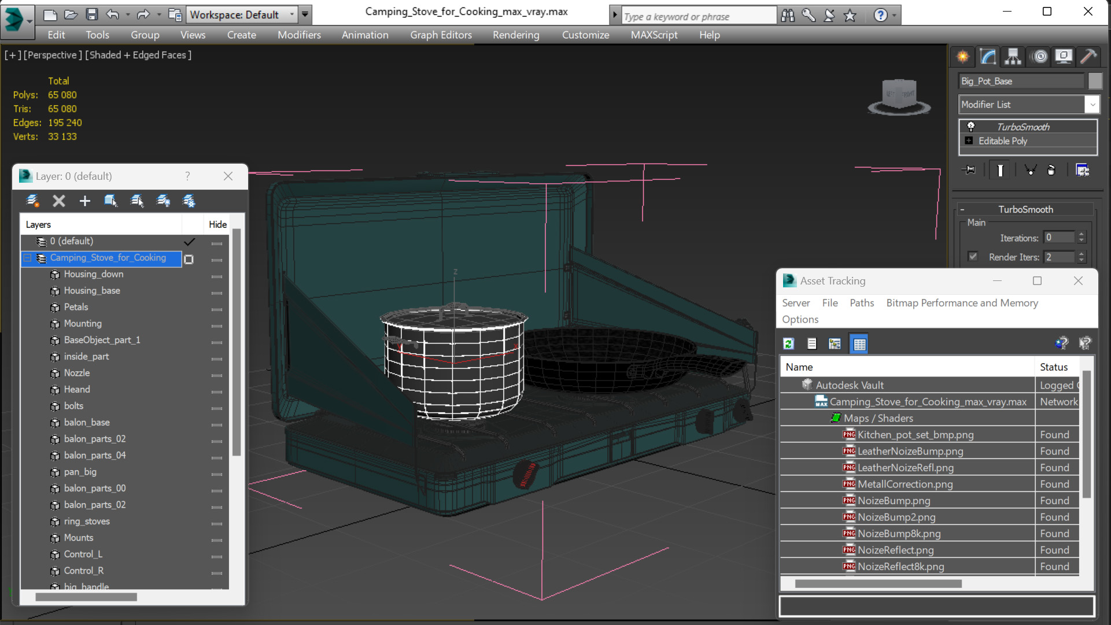Open the Utilities hammer panel tab
Image resolution: width=1111 pixels, height=625 pixels.
pyautogui.click(x=1088, y=56)
